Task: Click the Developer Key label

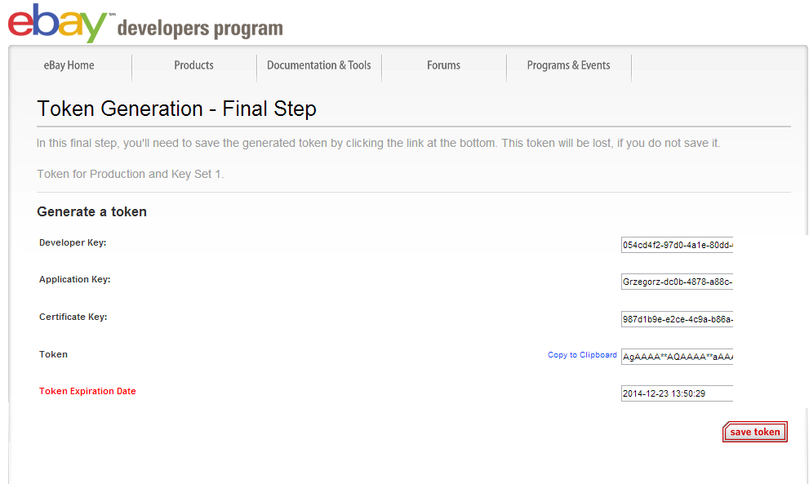Action: [73, 242]
